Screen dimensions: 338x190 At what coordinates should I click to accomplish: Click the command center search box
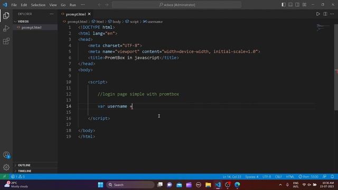tap(176, 5)
